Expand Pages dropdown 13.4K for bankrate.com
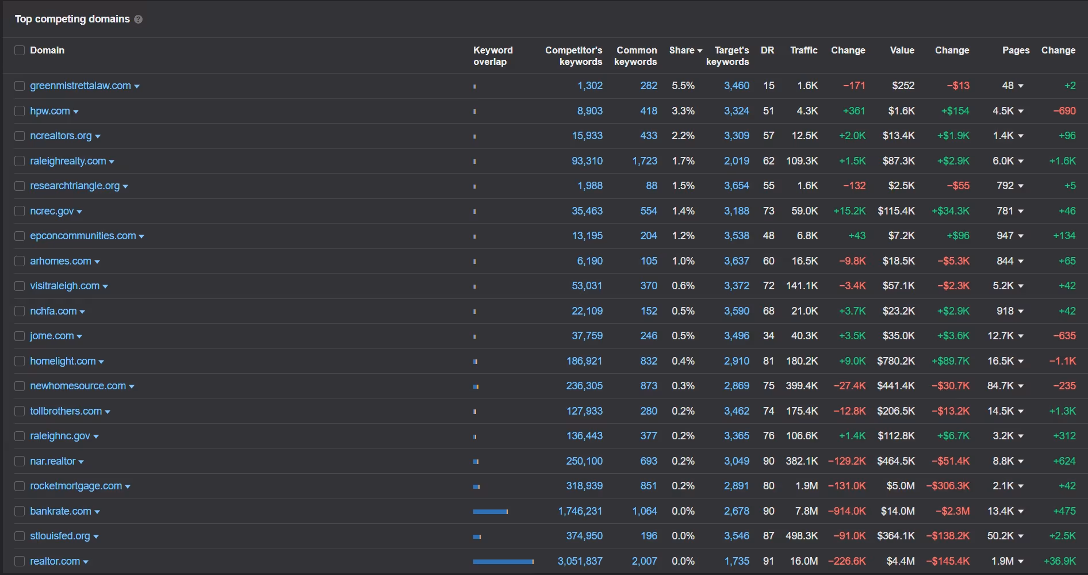The height and width of the screenshot is (575, 1088). [x=1021, y=512]
